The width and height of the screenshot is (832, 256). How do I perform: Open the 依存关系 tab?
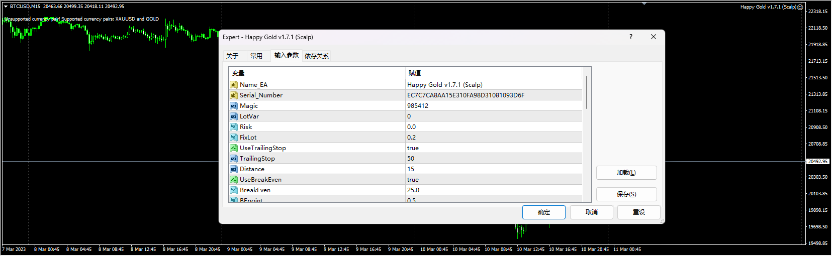pyautogui.click(x=317, y=56)
